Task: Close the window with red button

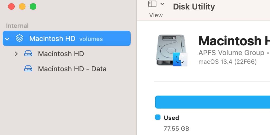Action: [11, 6]
